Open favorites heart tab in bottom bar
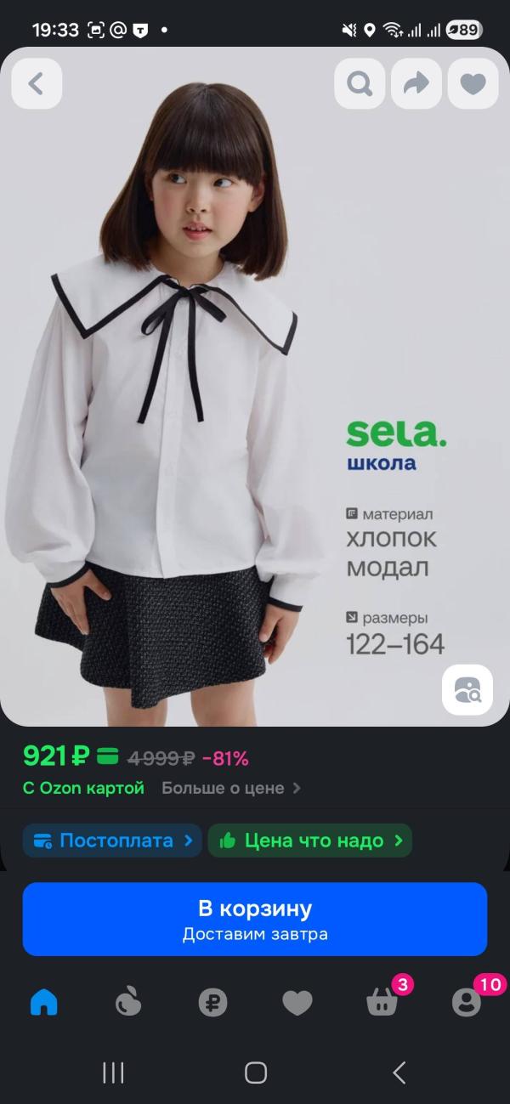The height and width of the screenshot is (1104, 510). pos(297,1003)
